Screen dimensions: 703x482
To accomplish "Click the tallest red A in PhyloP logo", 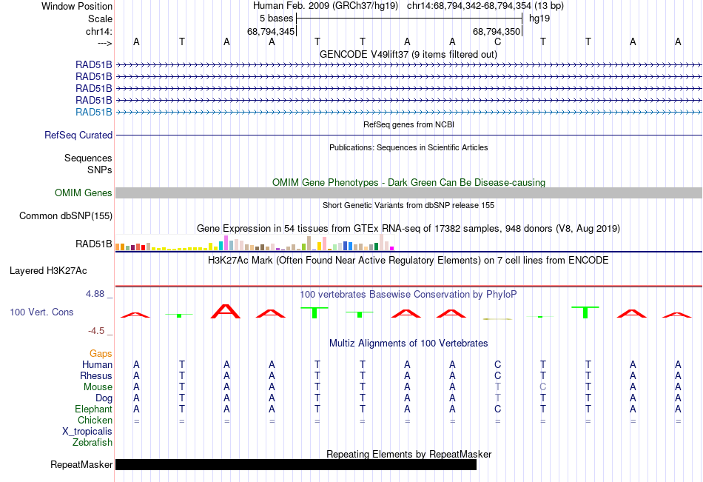I will point(226,312).
